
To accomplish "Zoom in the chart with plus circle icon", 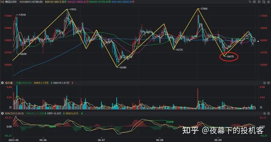I will 254,2.
